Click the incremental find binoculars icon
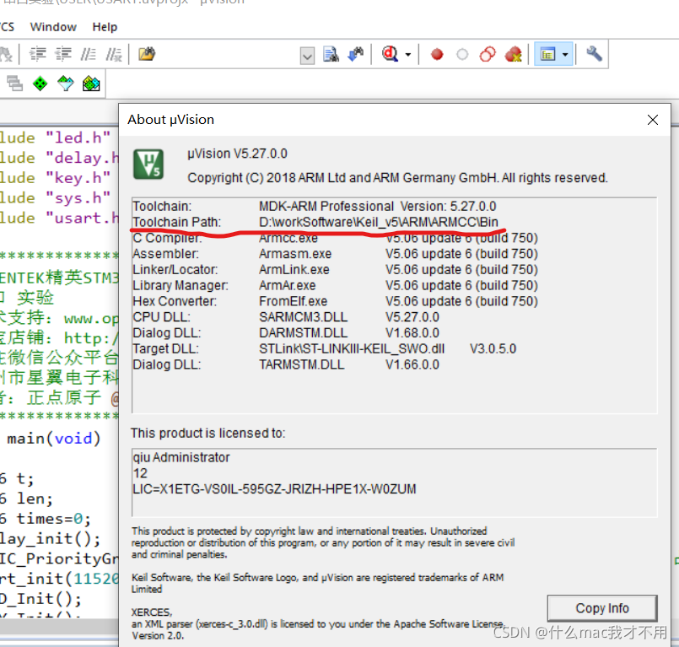Image resolution: width=679 pixels, height=647 pixels. point(356,54)
